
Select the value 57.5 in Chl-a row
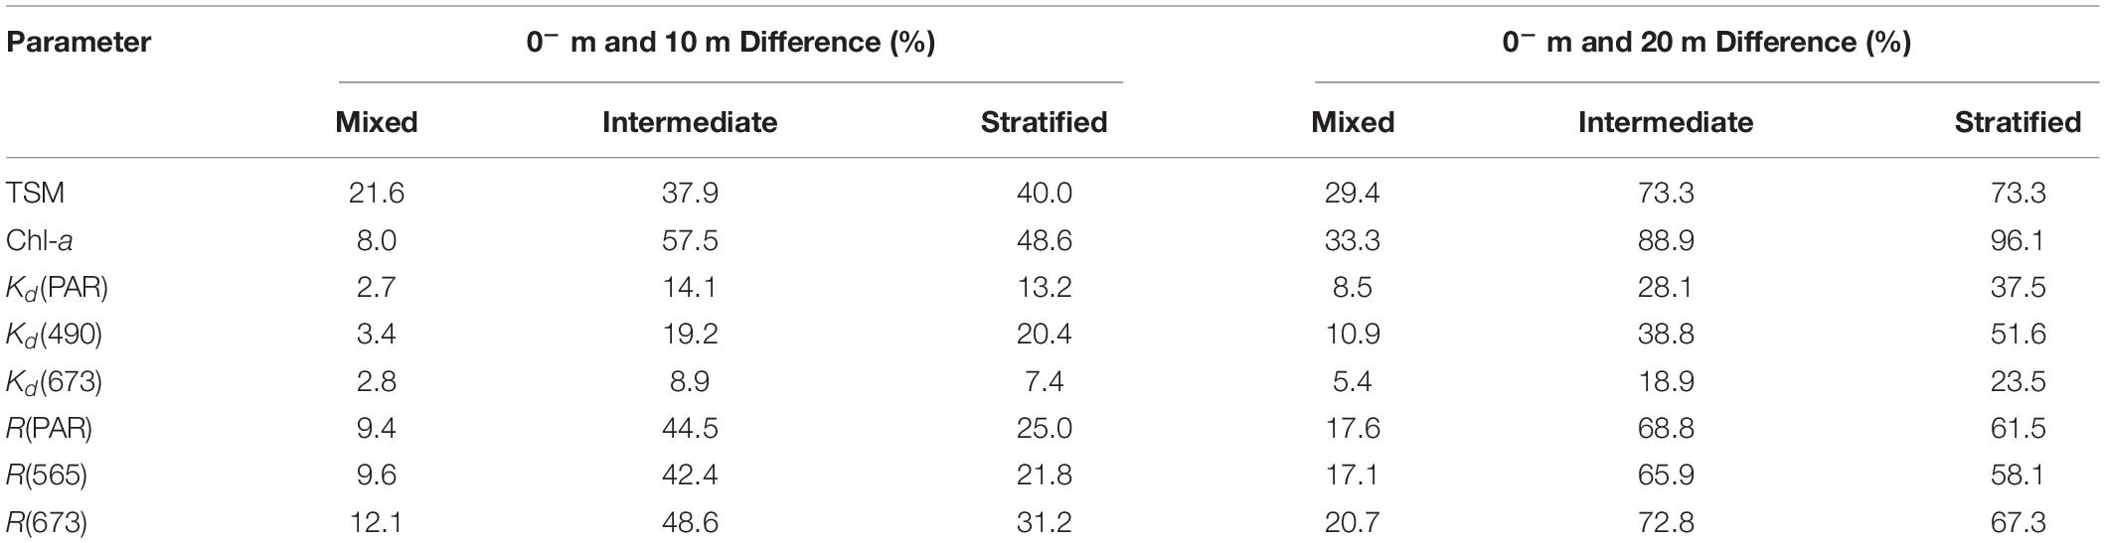[690, 240]
